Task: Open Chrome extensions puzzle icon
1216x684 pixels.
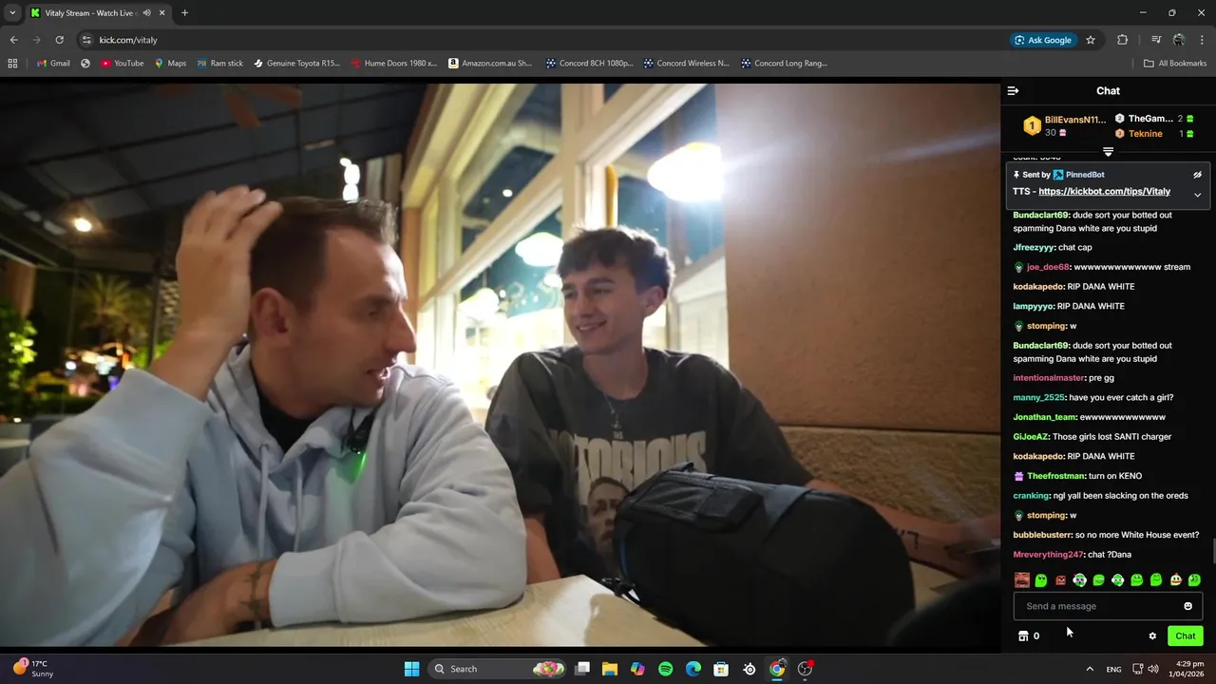Action: point(1123,40)
